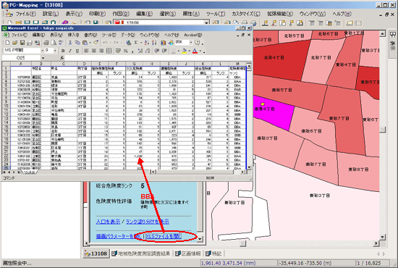Toggle Bold formatting in Excel
Image resolution: width=398 pixels, height=268 pixels.
click(x=63, y=51)
